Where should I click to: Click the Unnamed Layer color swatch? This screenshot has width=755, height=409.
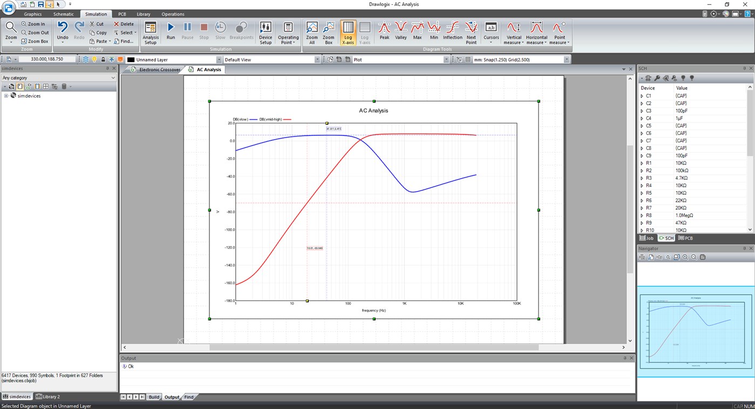(x=131, y=59)
